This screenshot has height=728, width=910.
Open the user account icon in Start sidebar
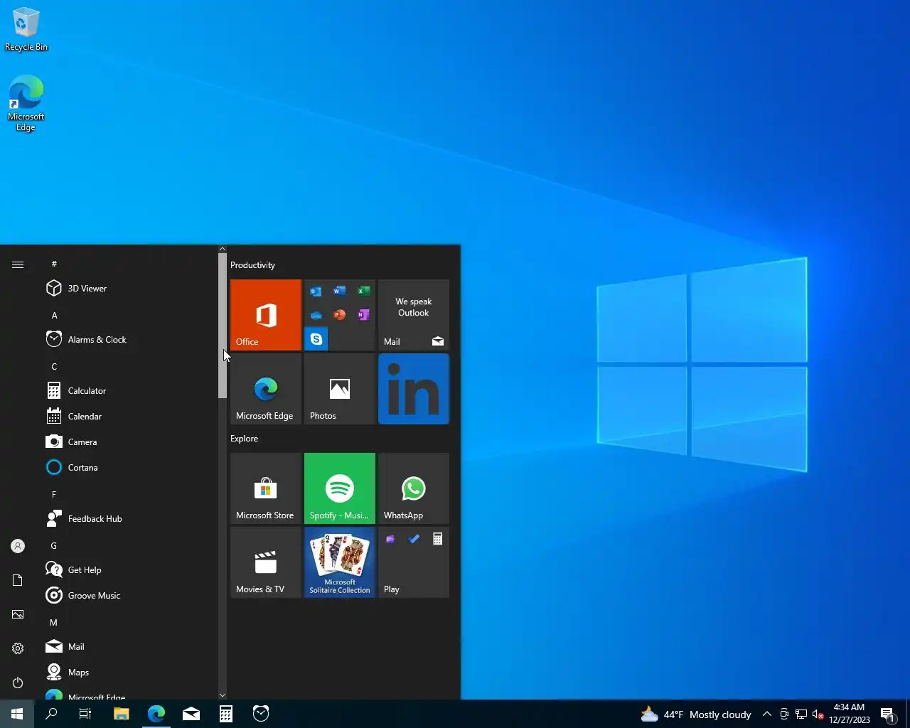(18, 546)
